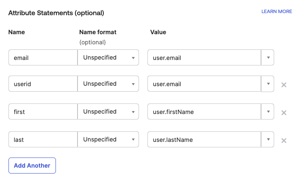Open the Learn More link
Screen dimensions: 300x182
tap(277, 11)
